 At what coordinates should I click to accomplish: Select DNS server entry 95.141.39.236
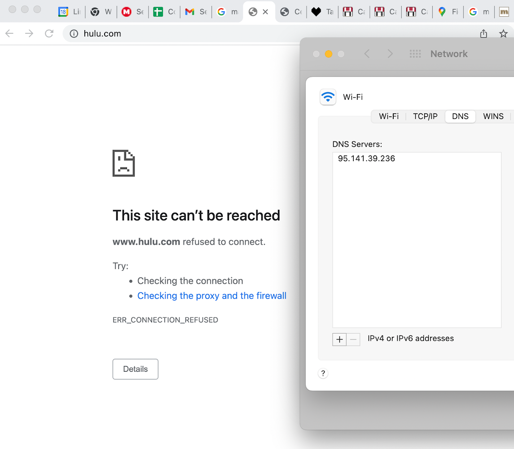[366, 158]
